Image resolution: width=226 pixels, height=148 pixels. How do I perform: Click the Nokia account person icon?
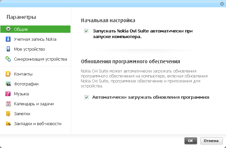8,39
